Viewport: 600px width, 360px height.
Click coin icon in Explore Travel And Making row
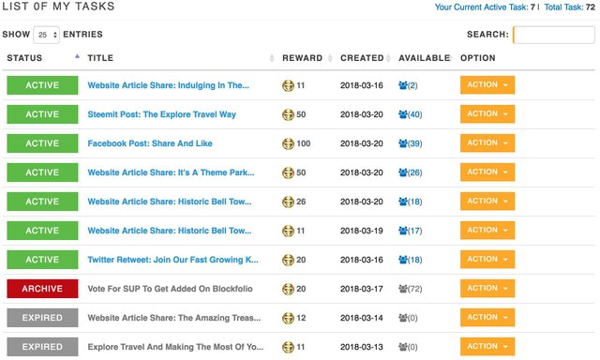[288, 347]
